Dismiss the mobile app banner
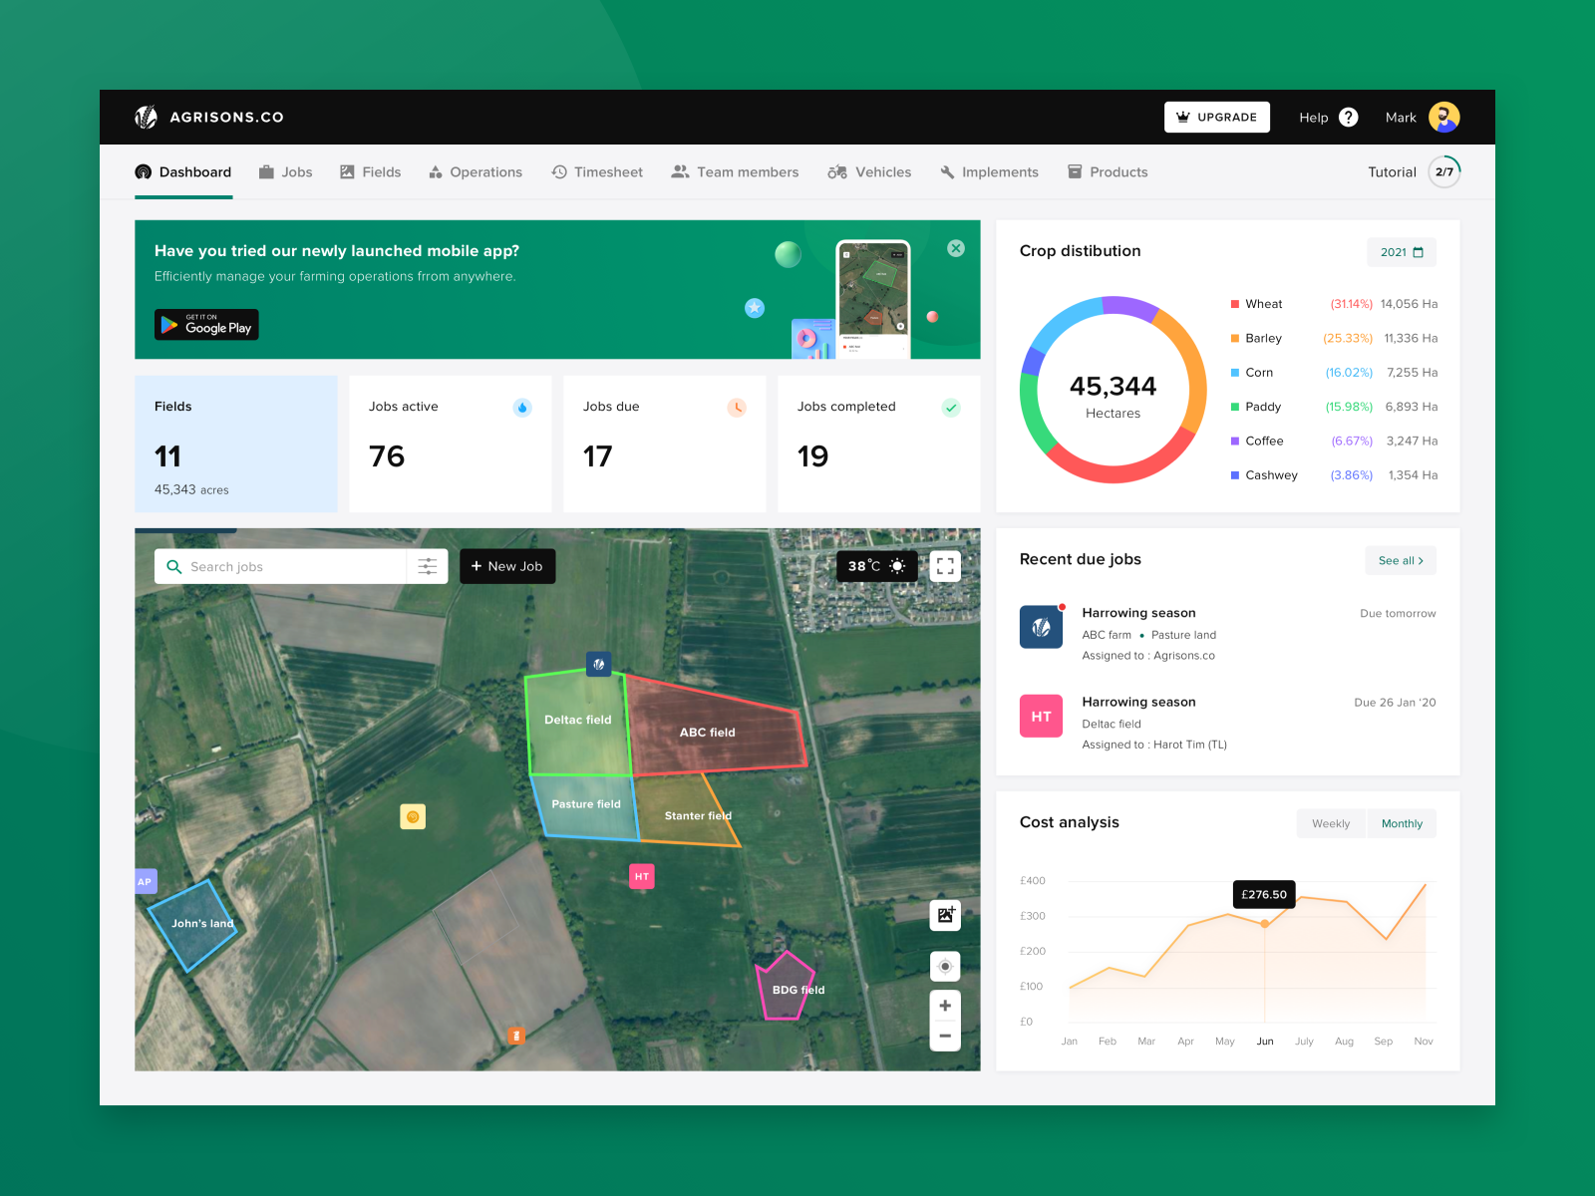Screen dimensions: 1595x1196 point(955,248)
